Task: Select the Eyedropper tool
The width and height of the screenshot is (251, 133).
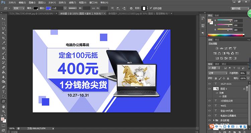Action: tap(3, 43)
